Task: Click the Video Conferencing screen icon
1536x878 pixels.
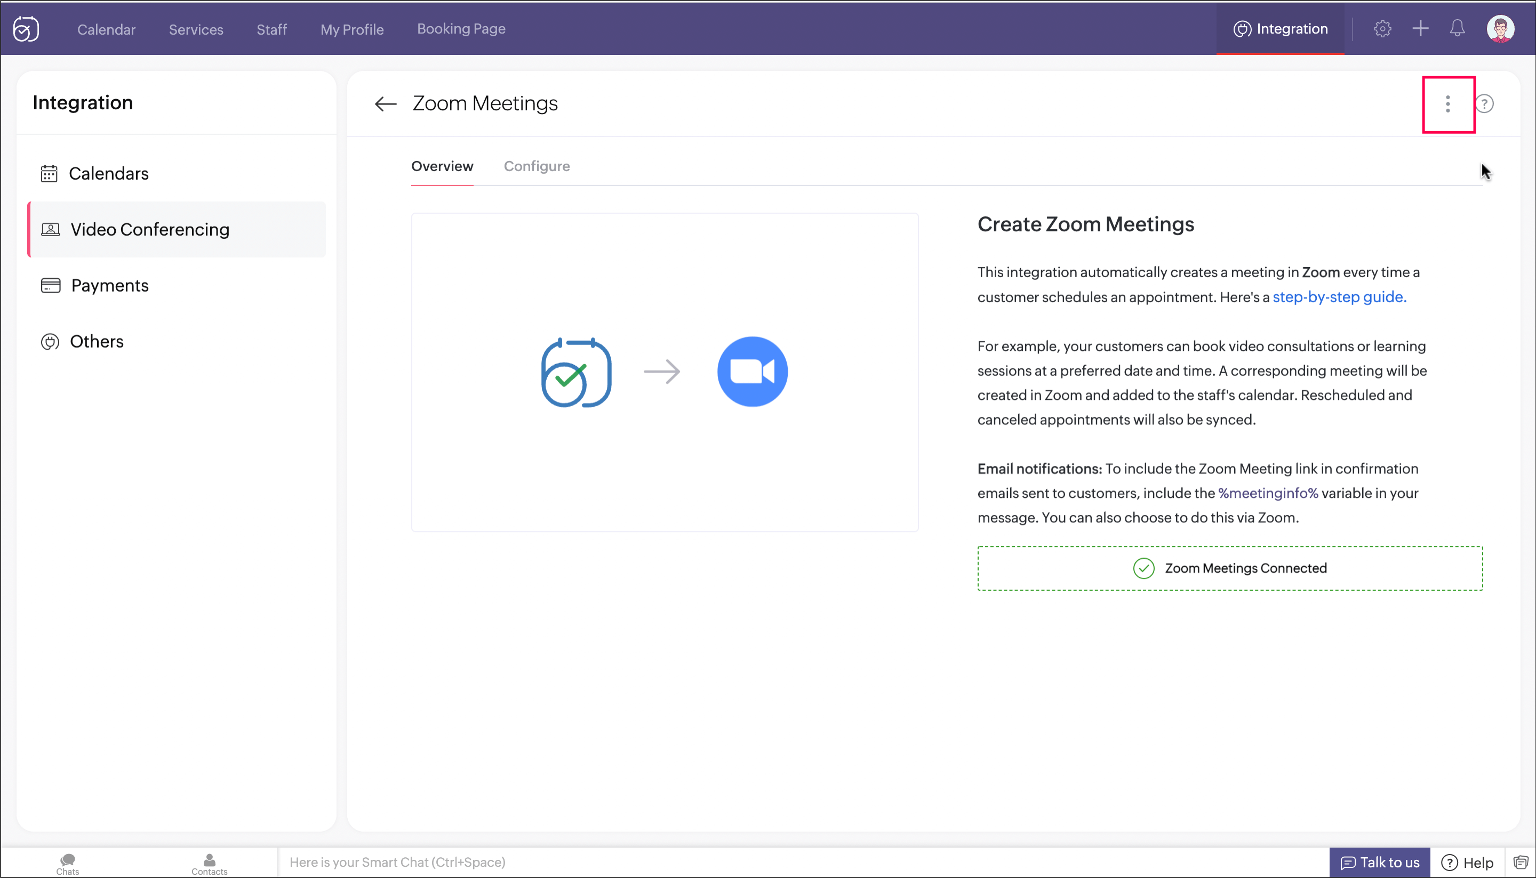Action: point(50,230)
